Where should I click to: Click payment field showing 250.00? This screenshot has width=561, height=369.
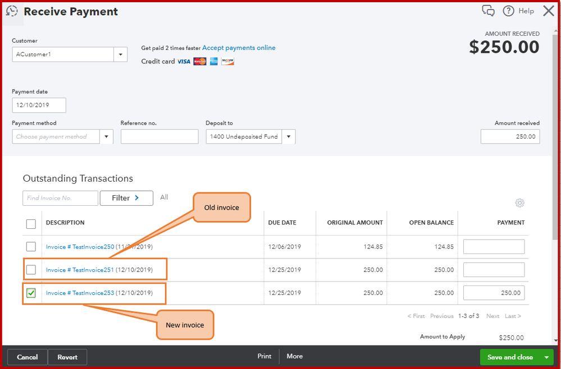click(x=494, y=293)
